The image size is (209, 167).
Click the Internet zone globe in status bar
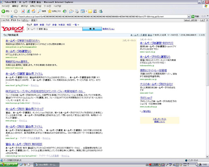(186, 160)
